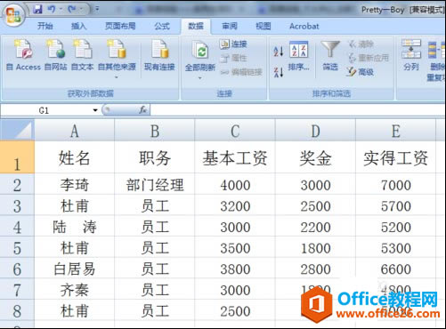Open Text to Columns (分列)
The height and width of the screenshot is (329, 446).
[x=411, y=56]
